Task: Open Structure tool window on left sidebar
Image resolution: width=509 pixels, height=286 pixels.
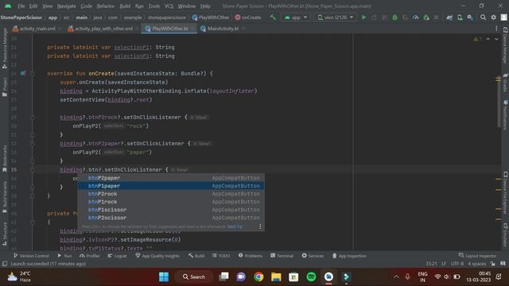Action: [x=4, y=234]
